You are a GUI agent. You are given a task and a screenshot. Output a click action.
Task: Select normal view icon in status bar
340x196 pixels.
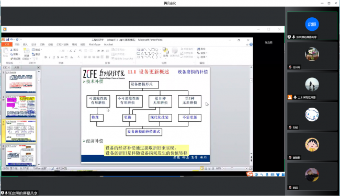[x=202, y=168]
